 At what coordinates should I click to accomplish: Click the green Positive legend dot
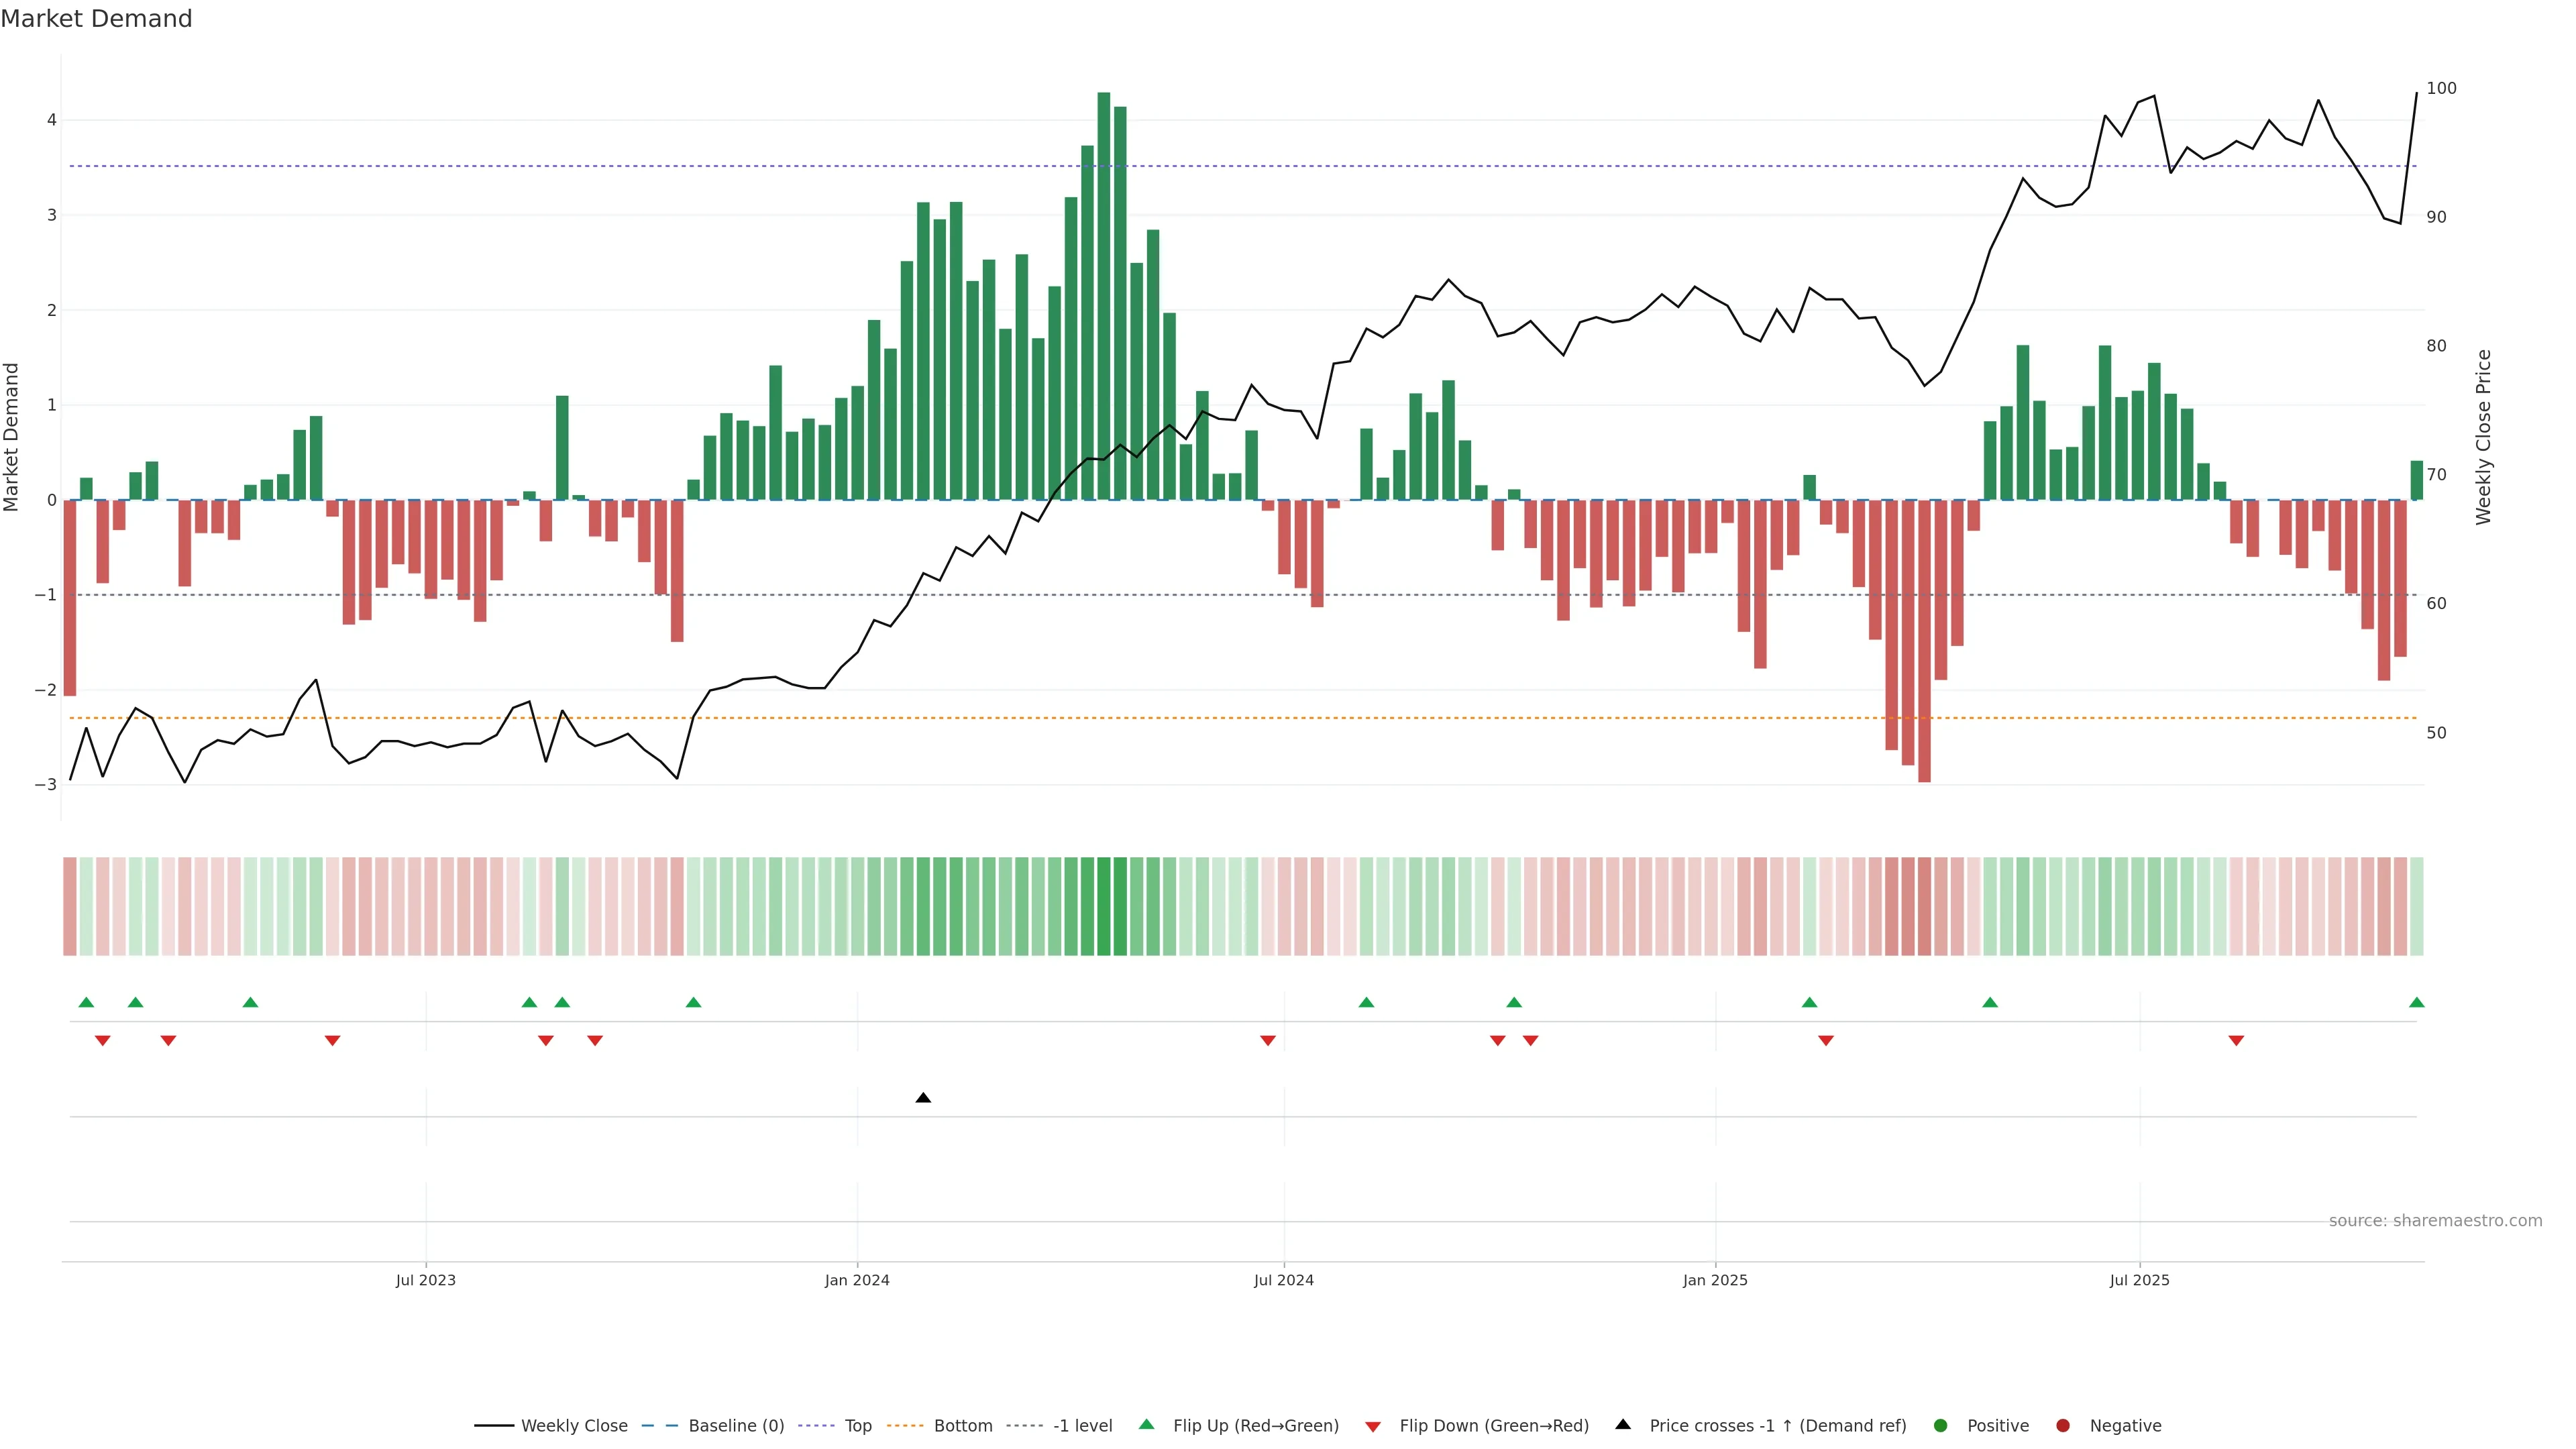(1941, 1426)
